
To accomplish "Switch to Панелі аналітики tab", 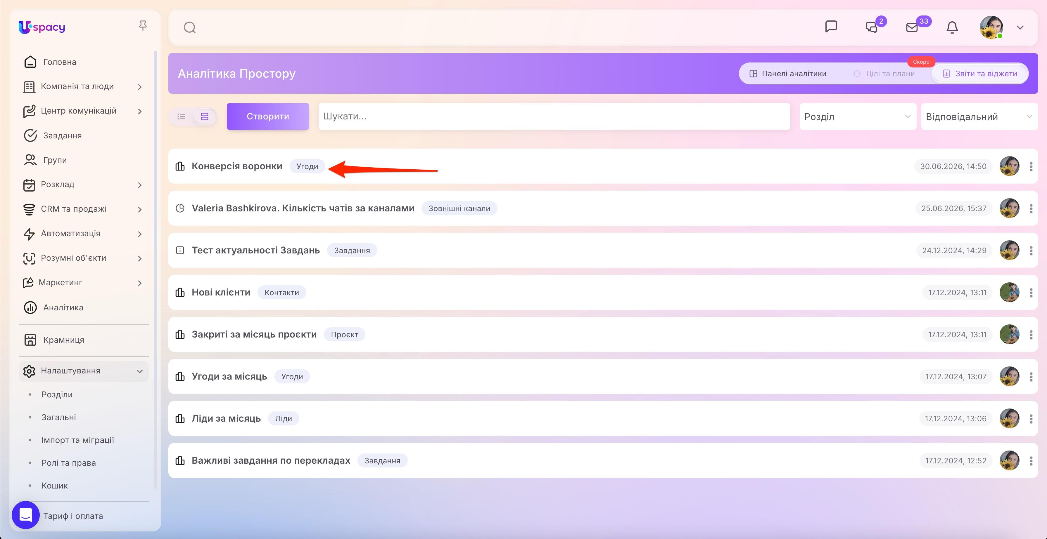I will pyautogui.click(x=788, y=74).
